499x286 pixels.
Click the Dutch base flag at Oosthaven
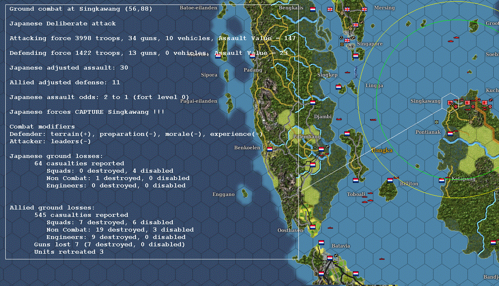313,226
